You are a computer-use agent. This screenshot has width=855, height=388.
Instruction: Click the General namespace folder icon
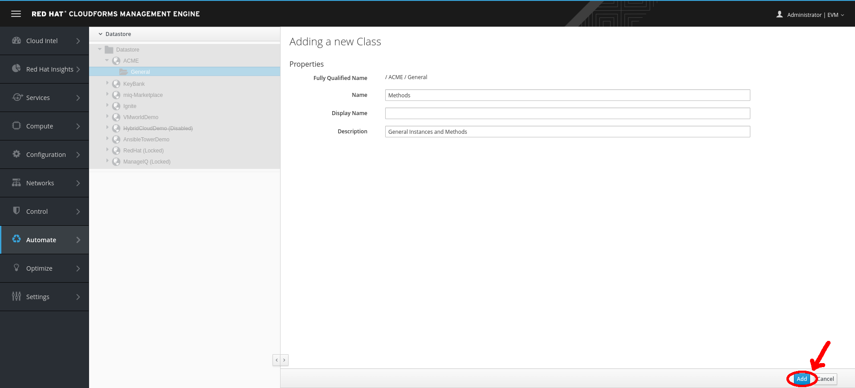click(123, 72)
